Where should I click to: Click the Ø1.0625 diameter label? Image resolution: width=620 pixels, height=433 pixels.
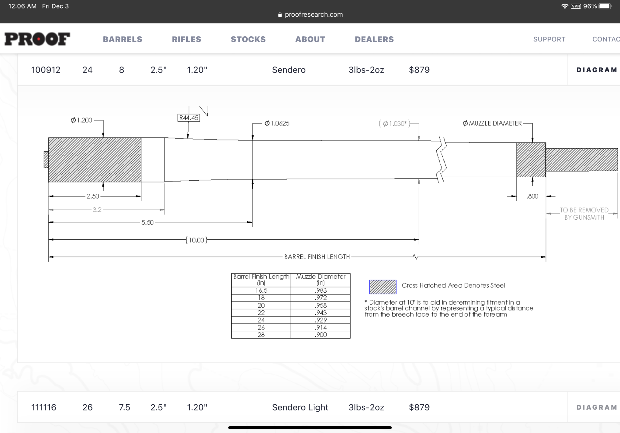pyautogui.click(x=277, y=123)
